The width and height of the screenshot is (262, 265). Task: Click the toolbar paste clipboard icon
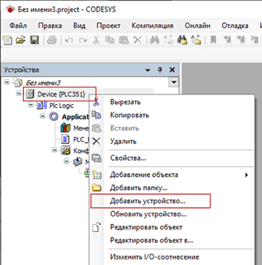tap(124, 40)
